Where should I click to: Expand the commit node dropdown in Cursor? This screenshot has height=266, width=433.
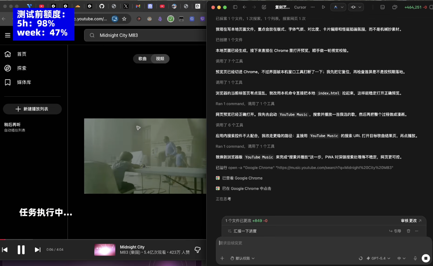coord(356,7)
